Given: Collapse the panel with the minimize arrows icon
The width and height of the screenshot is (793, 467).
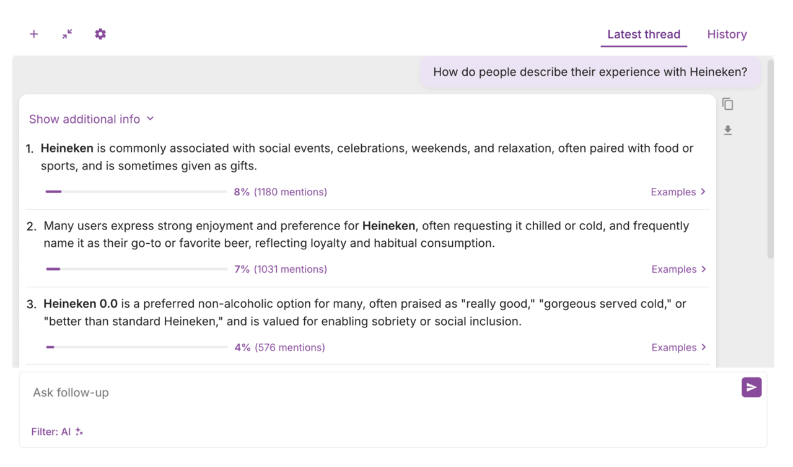Looking at the screenshot, I should (x=67, y=34).
